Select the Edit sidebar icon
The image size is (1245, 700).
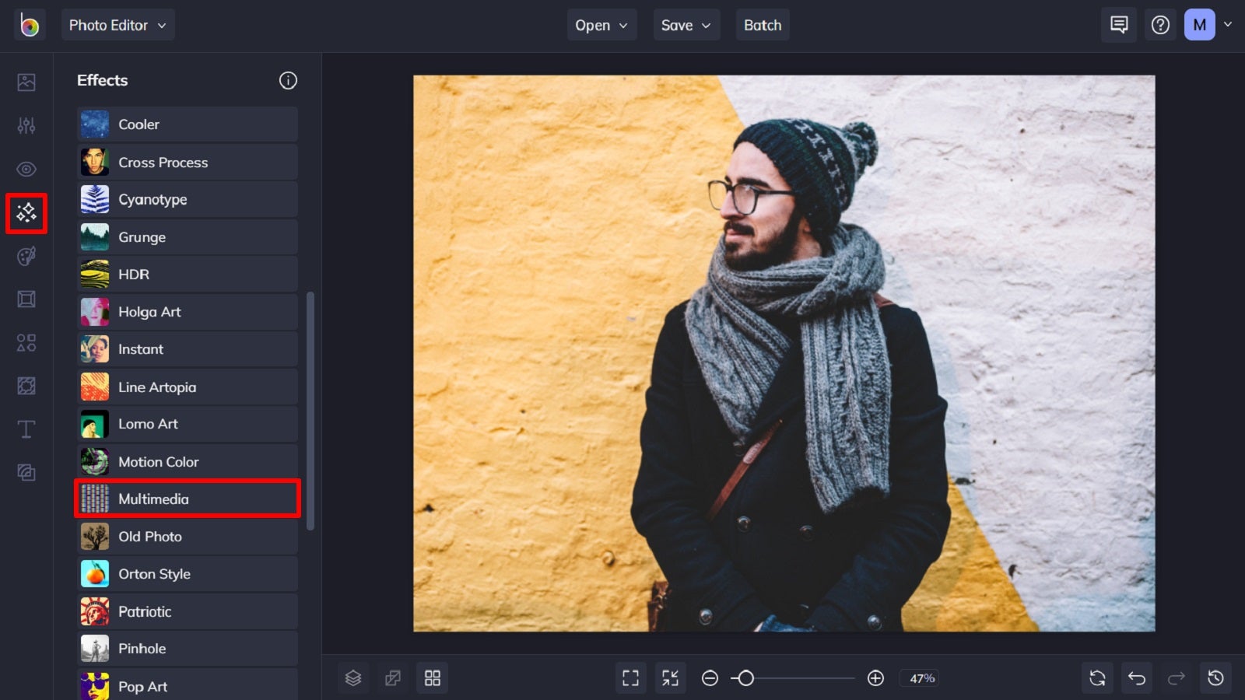(26, 81)
